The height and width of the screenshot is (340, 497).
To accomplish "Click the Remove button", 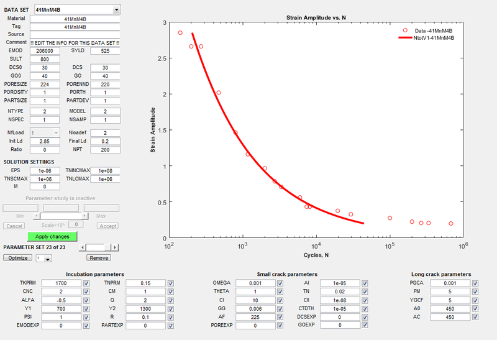I will 98,258.
